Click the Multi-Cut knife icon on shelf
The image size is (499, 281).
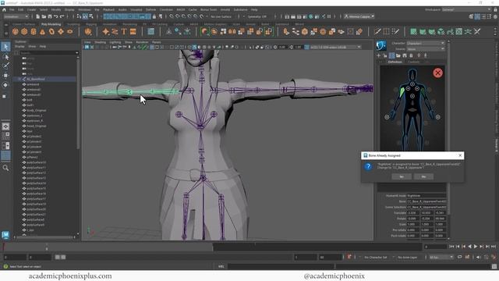click(377, 31)
